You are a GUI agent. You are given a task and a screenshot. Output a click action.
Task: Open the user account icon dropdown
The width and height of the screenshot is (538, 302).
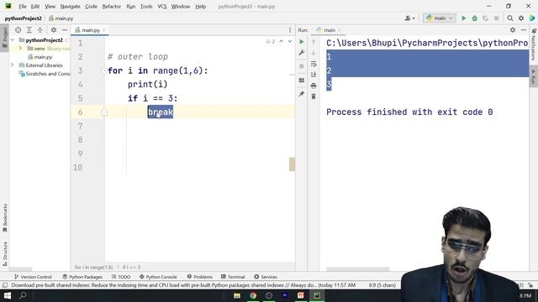409,18
